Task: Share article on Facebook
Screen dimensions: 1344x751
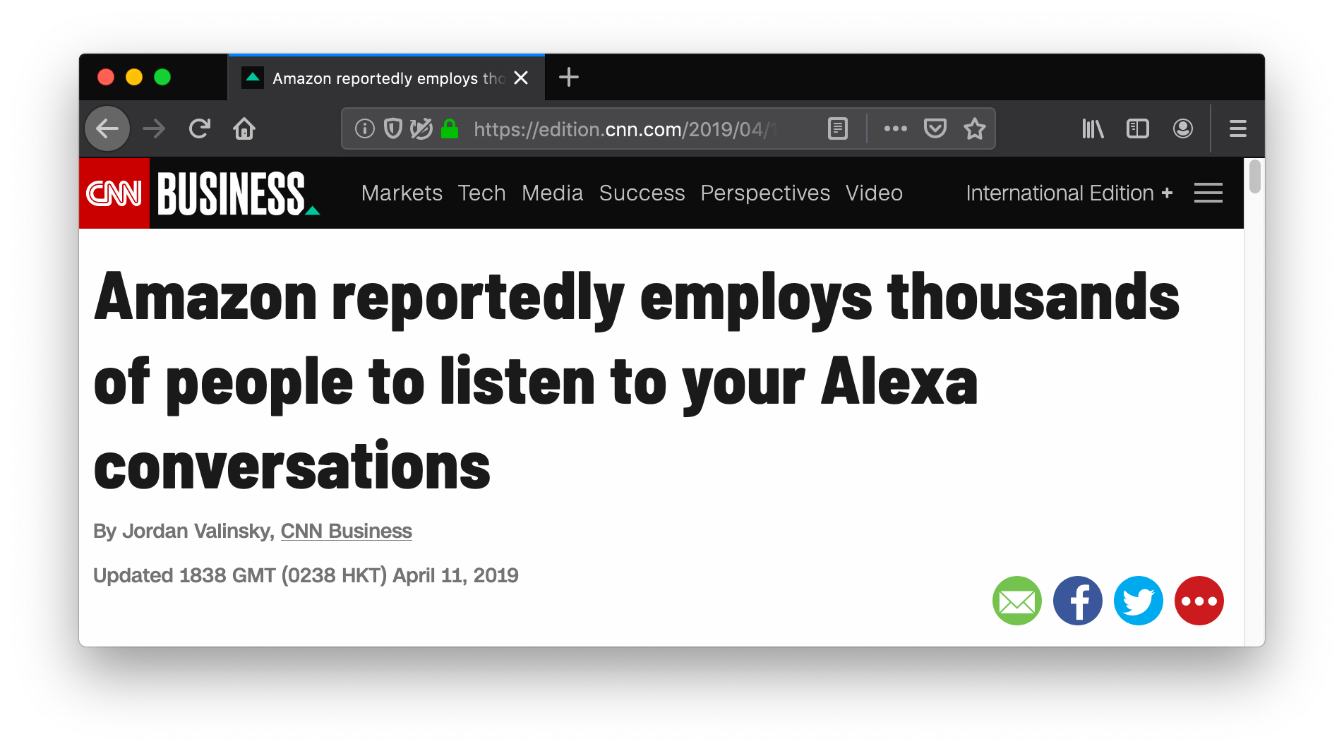Action: click(1077, 601)
